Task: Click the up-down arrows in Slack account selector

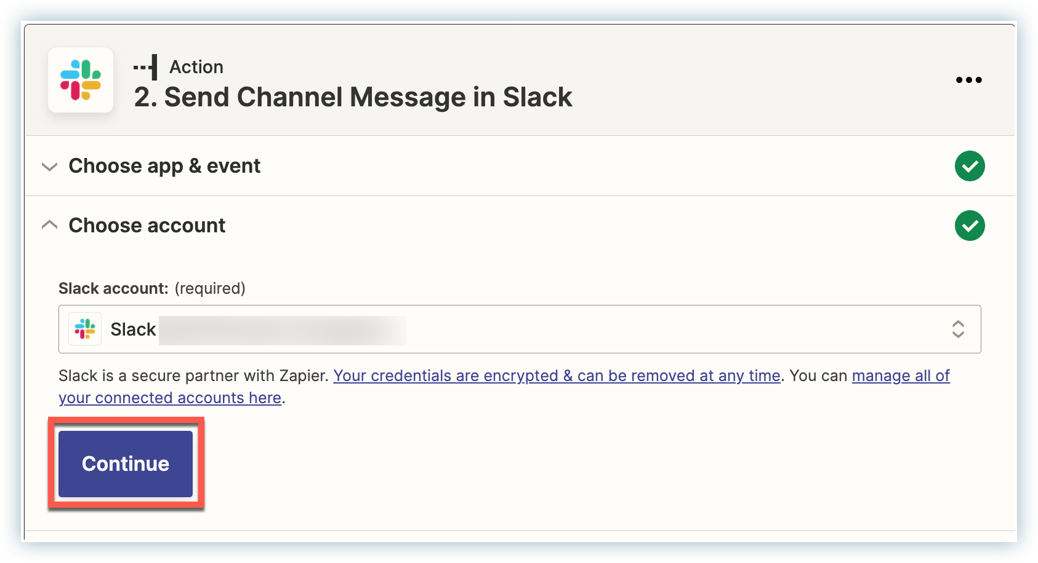Action: pos(958,329)
